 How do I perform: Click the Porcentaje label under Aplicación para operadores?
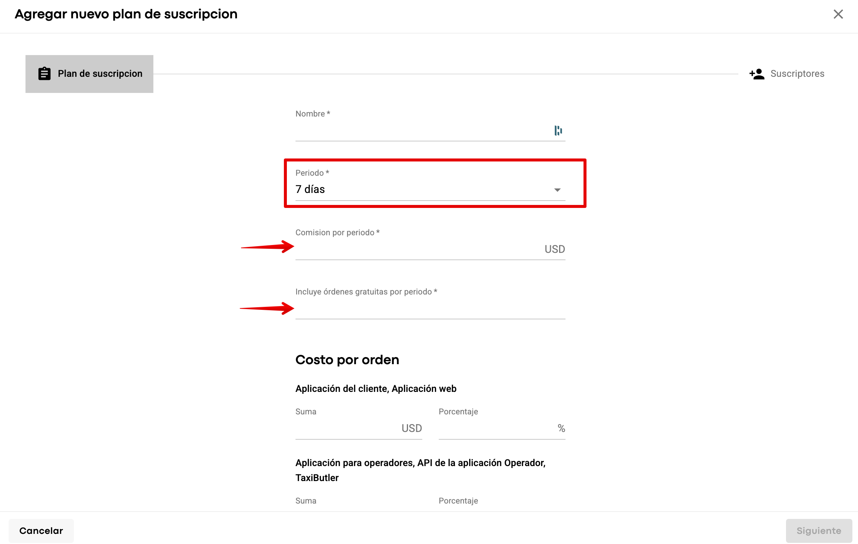tap(458, 501)
